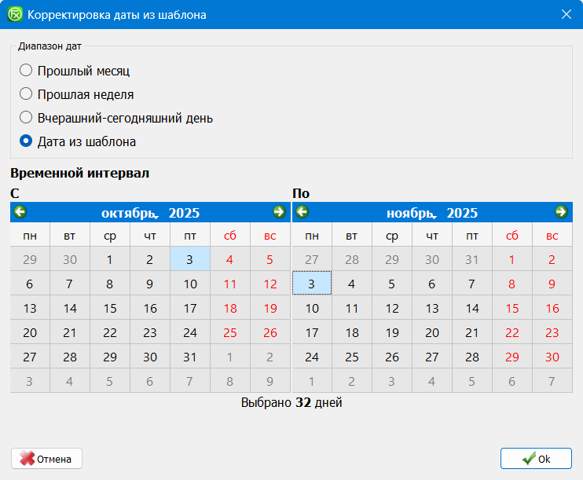
Task: Select the Дата из шаблона radio option
Action: pyautogui.click(x=26, y=142)
